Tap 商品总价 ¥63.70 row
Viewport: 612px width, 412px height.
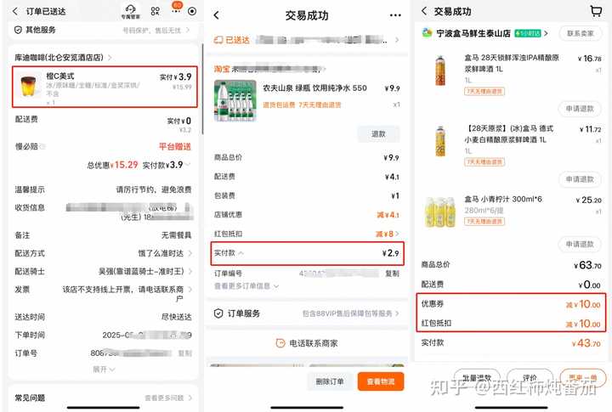[x=511, y=265]
